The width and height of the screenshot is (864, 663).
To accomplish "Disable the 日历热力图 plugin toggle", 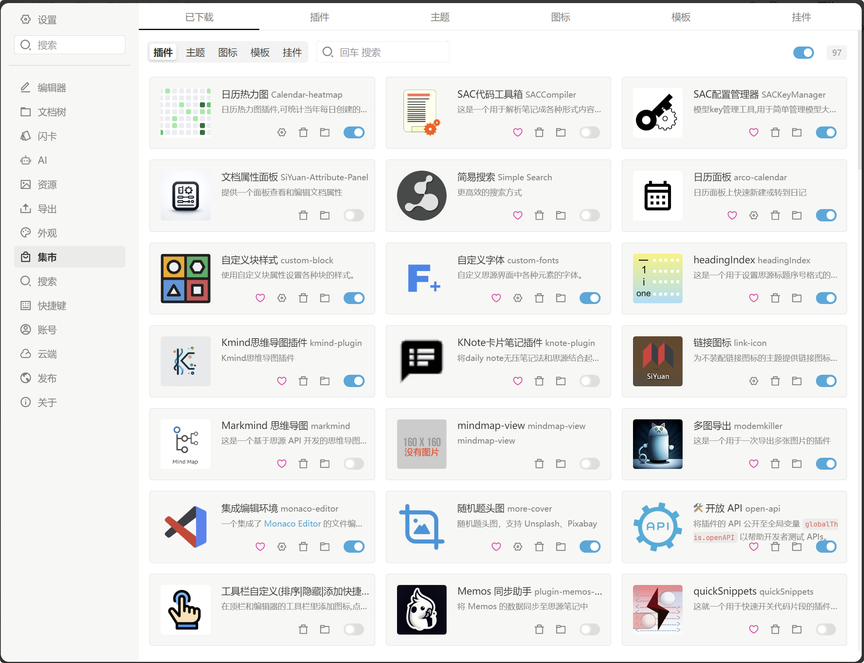I will point(354,132).
